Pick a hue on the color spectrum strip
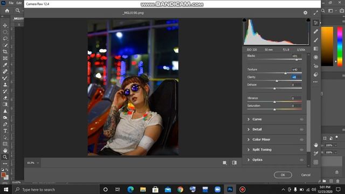 coord(340,46)
